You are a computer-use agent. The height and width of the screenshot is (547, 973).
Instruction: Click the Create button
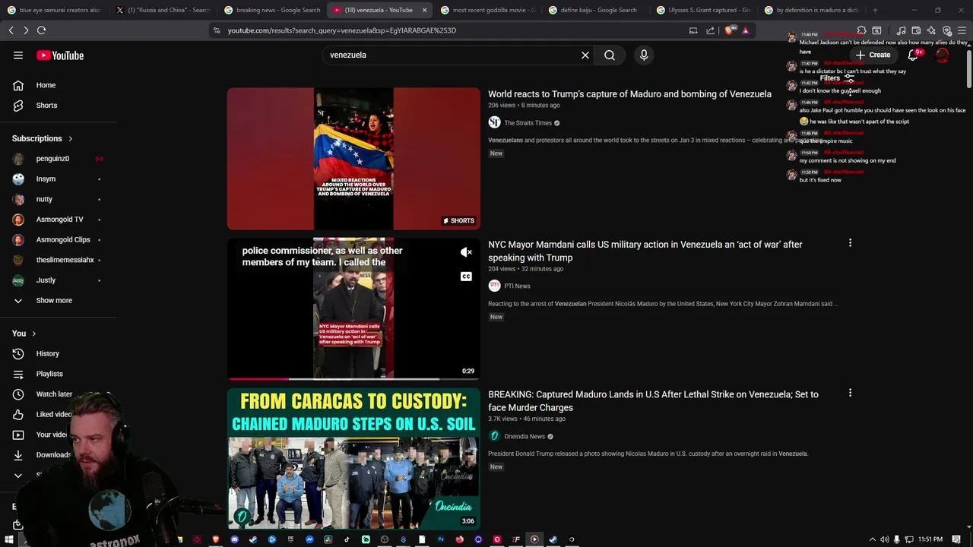point(872,55)
